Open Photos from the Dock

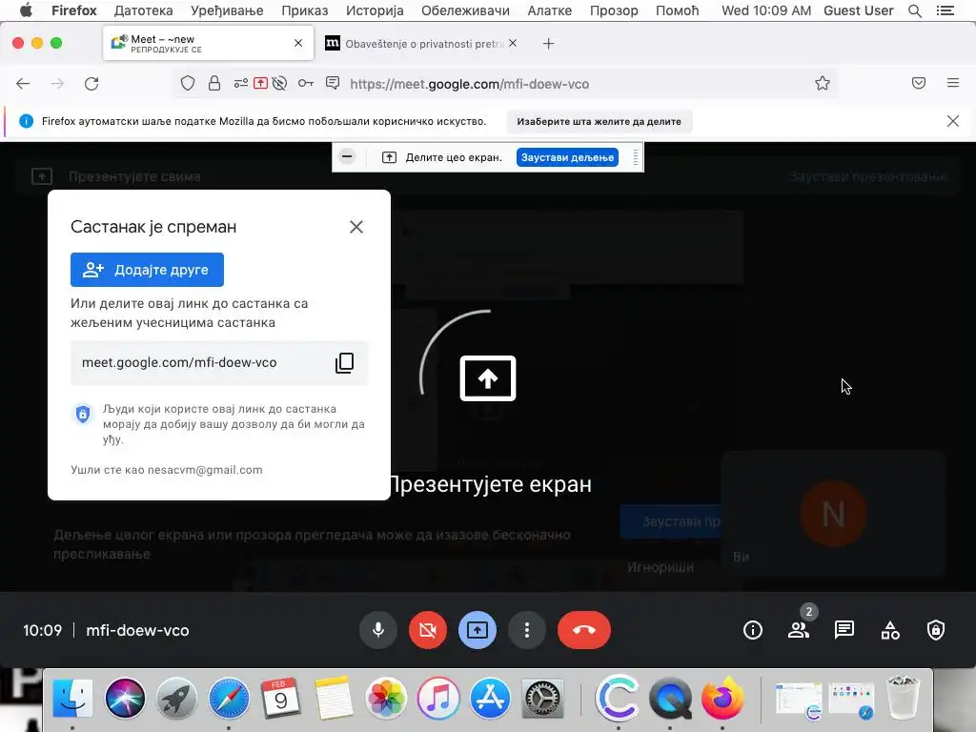386,697
